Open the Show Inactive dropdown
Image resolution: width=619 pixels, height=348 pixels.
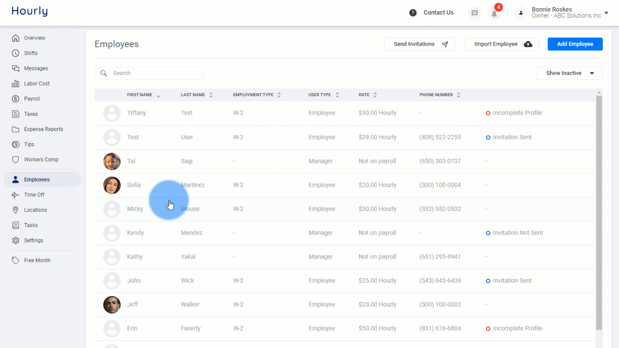569,73
